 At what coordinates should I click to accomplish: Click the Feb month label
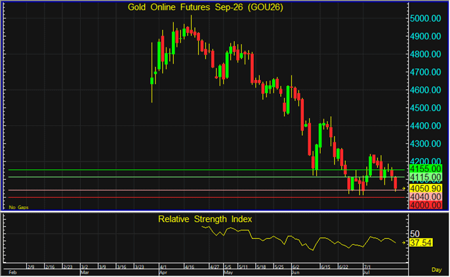click(x=12, y=272)
